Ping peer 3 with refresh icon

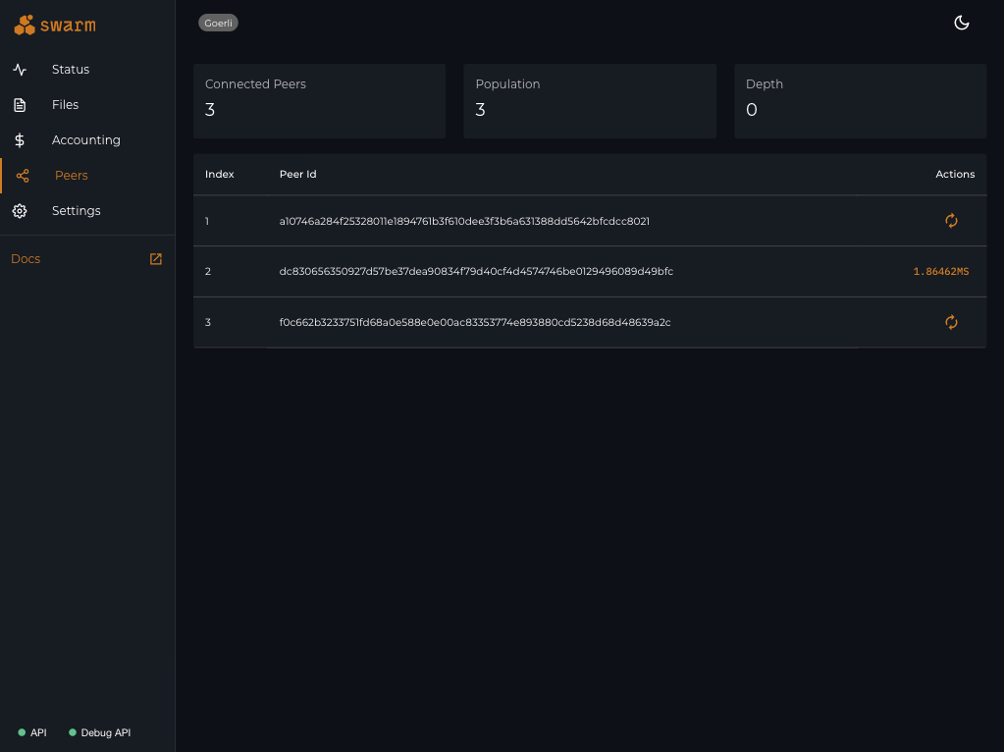click(x=951, y=322)
